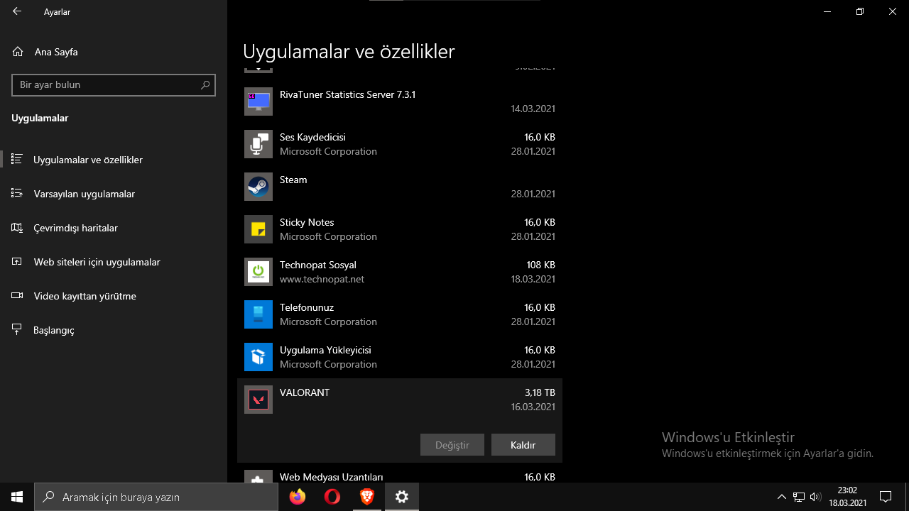Select the RivaTuner Statistics Server 7.3.1 entry
The width and height of the screenshot is (909, 511).
pos(400,101)
